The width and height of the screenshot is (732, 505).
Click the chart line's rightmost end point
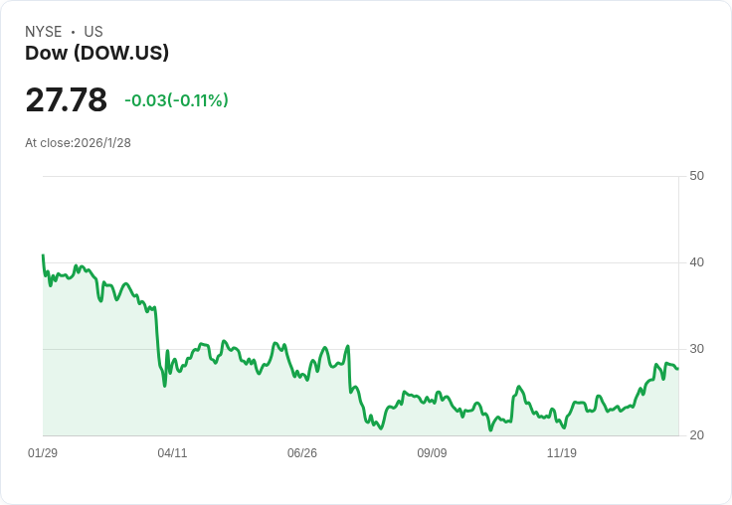677,369
